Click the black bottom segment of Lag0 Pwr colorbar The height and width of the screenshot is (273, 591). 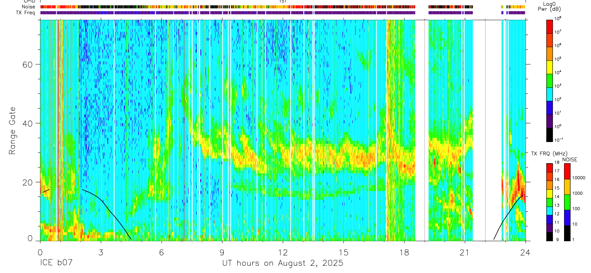point(550,134)
